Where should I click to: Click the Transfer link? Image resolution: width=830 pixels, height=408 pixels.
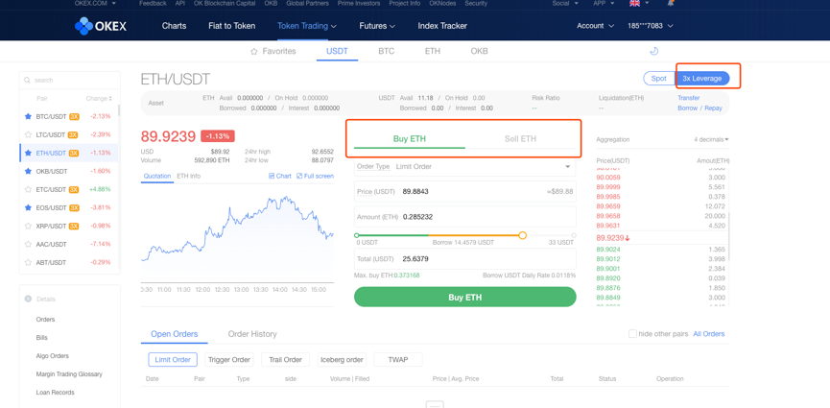pyautogui.click(x=689, y=98)
